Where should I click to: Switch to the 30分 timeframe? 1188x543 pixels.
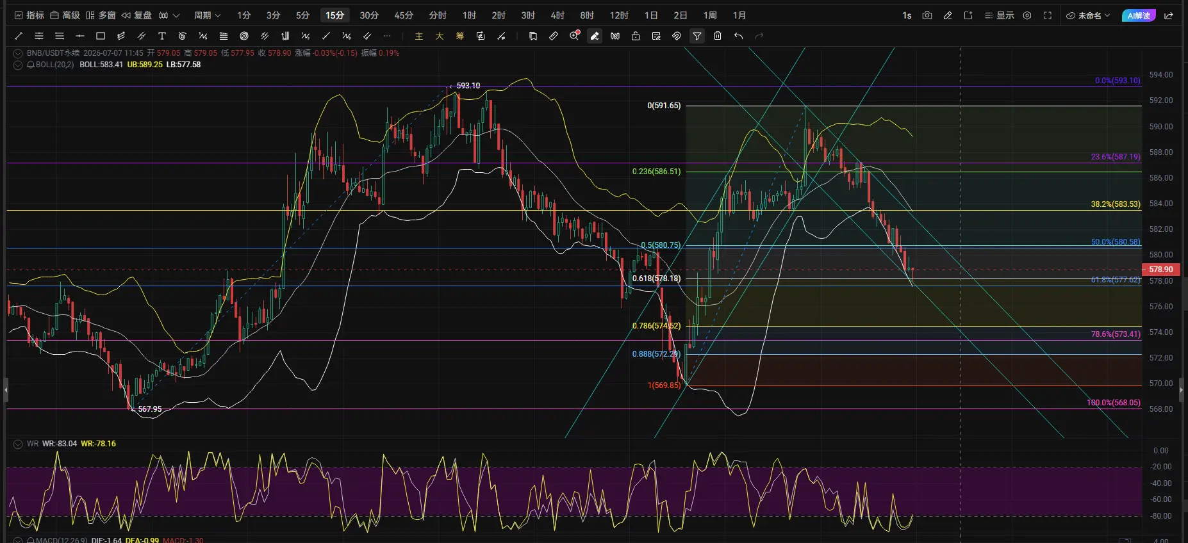tap(369, 15)
